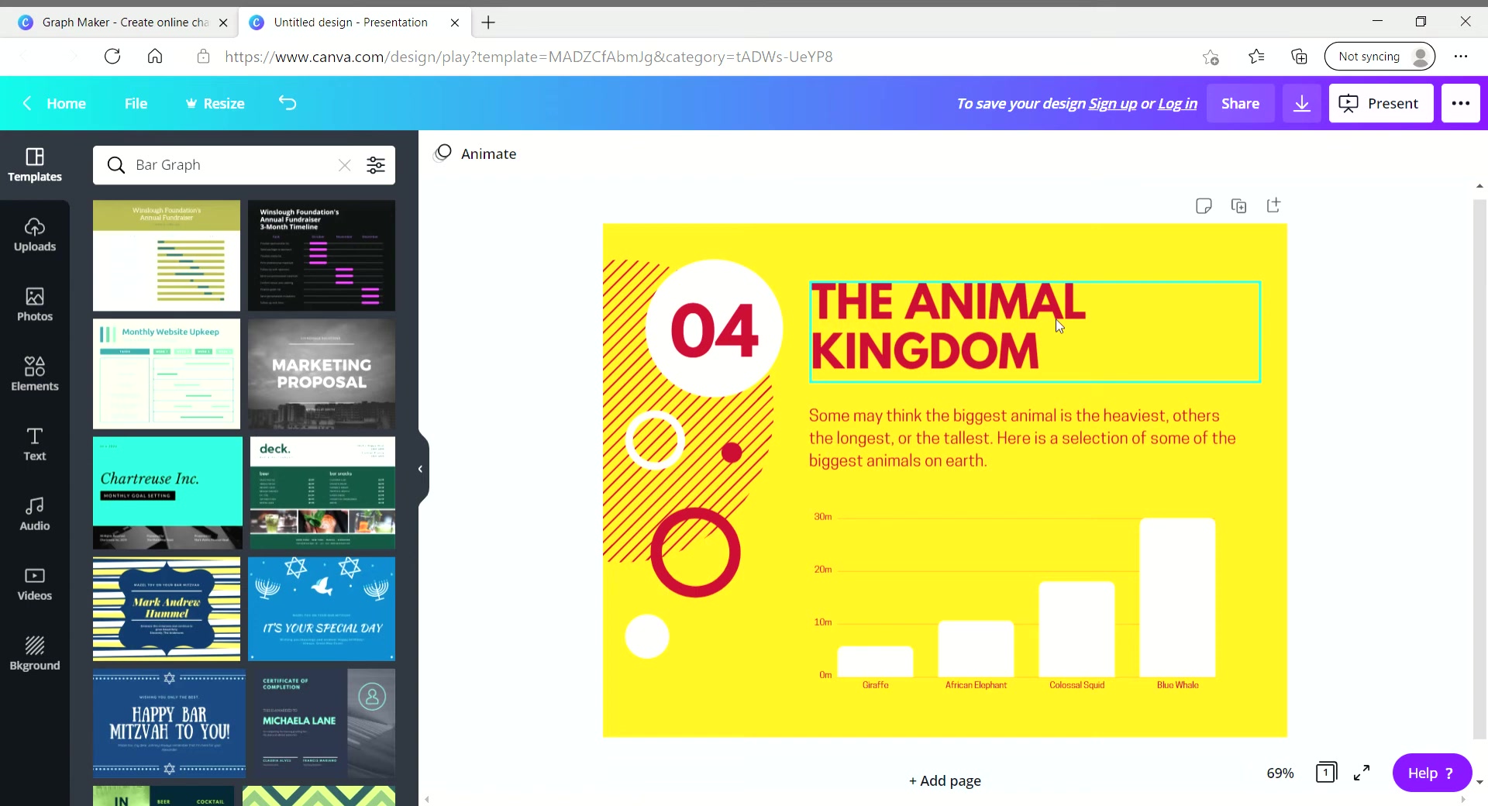This screenshot has width=1488, height=806.
Task: Click the African Elephant bar in chart
Action: [976, 649]
